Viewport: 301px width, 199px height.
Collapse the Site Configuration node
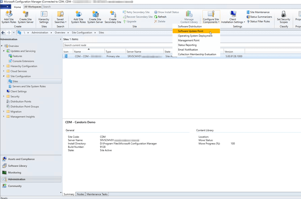(x=4, y=76)
